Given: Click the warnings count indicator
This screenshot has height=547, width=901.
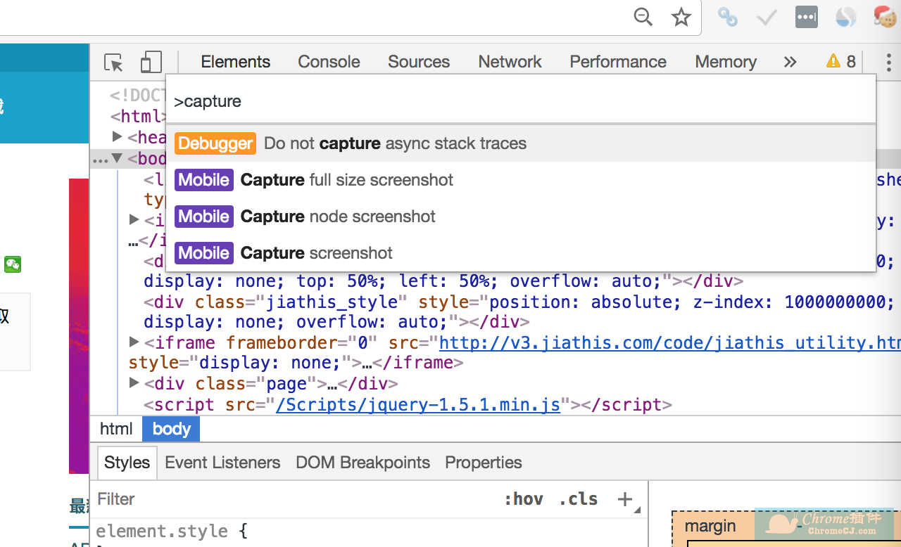Looking at the screenshot, I should pyautogui.click(x=841, y=62).
